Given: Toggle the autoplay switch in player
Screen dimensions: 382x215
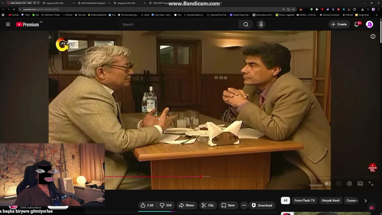Looking at the screenshot, I should [x=328, y=184].
